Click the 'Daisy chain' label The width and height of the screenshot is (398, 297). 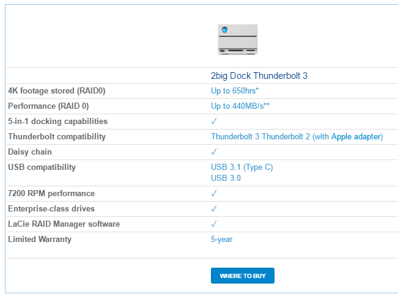click(30, 152)
